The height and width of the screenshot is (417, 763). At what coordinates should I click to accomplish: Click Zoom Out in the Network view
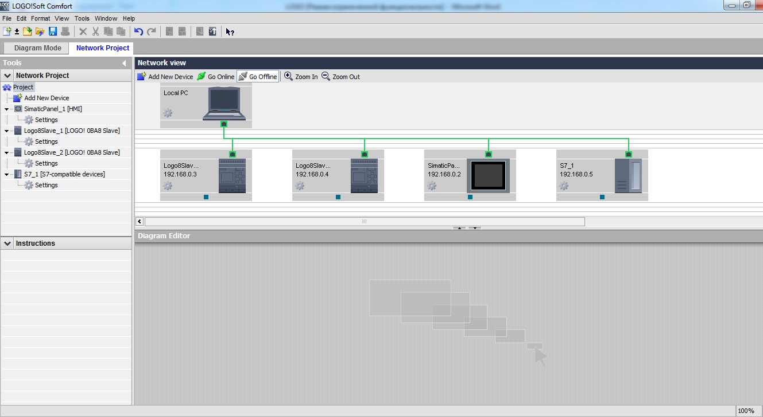(x=340, y=77)
